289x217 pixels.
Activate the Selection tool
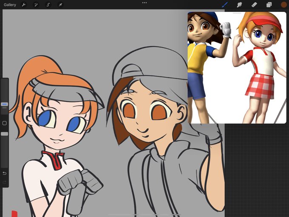click(48, 5)
